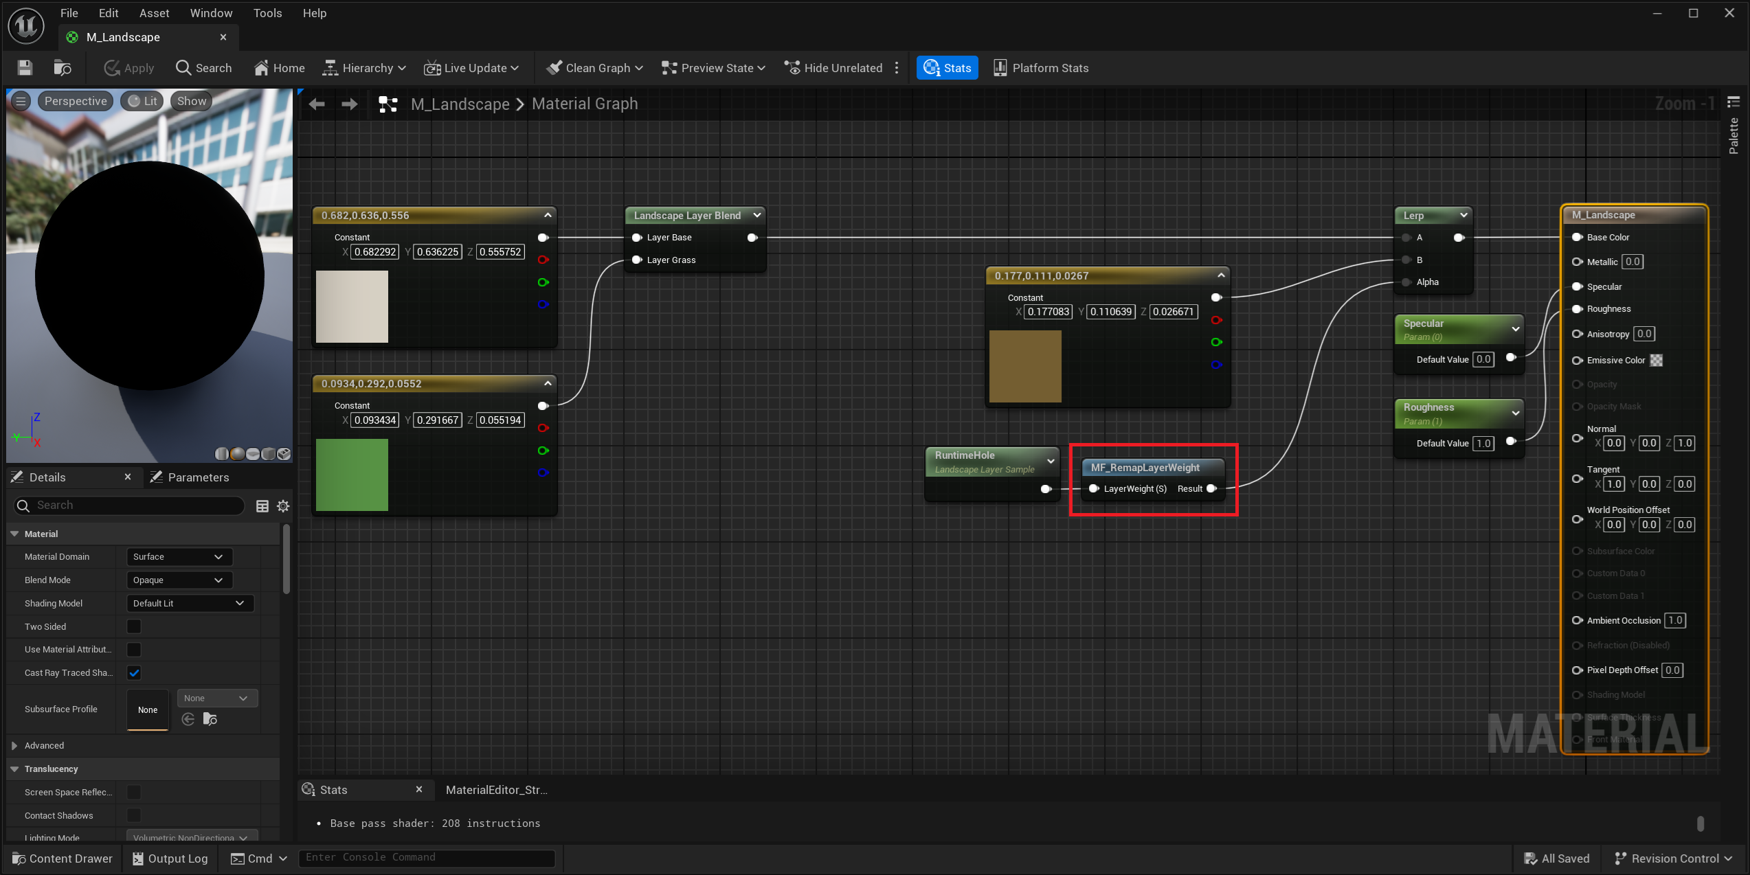Open the Content Drawer

[x=62, y=858]
